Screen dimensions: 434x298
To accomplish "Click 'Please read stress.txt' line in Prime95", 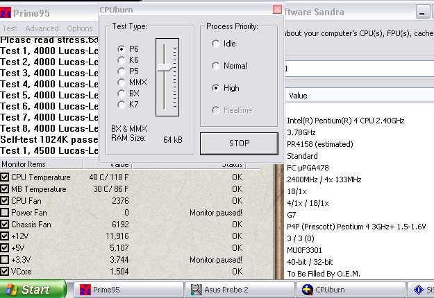I will [49, 40].
